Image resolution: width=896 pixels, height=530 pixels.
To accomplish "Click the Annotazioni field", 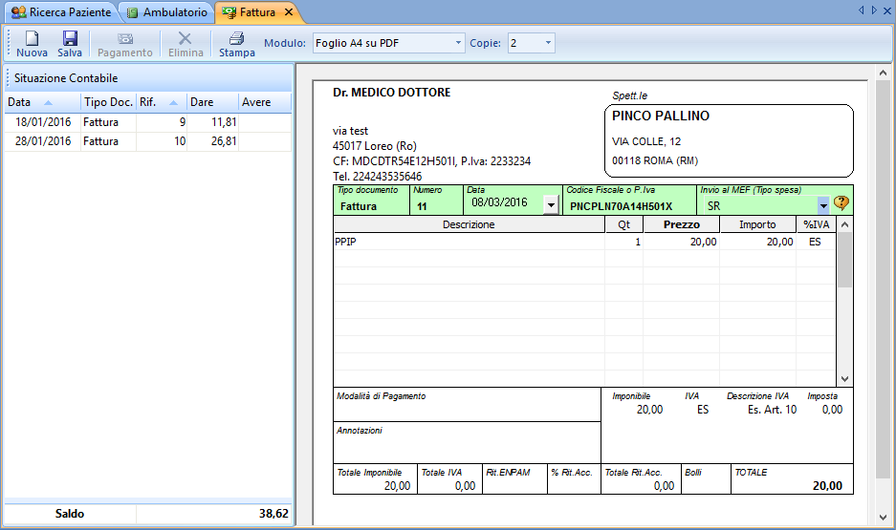I will (467, 443).
